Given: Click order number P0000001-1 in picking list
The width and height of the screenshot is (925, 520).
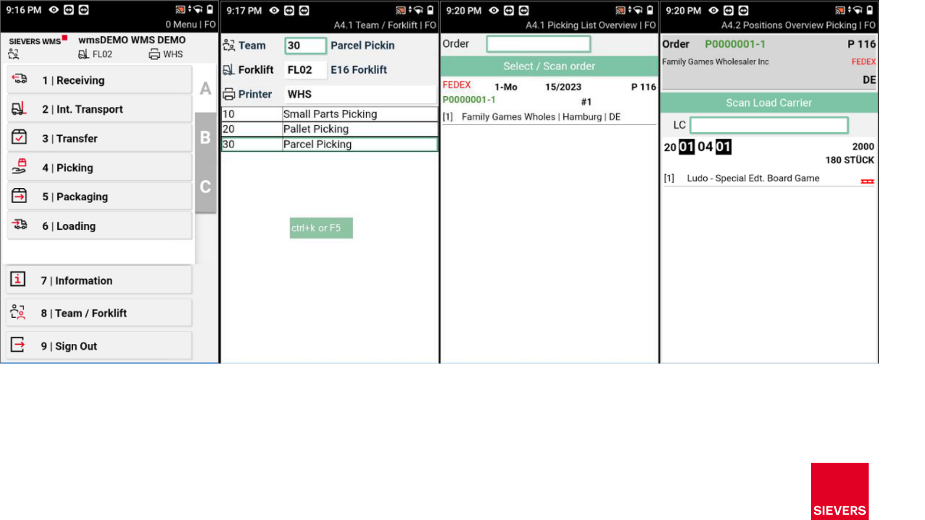Looking at the screenshot, I should click(469, 100).
